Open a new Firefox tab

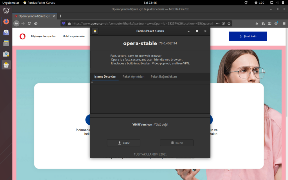pyautogui.click(x=61, y=16)
